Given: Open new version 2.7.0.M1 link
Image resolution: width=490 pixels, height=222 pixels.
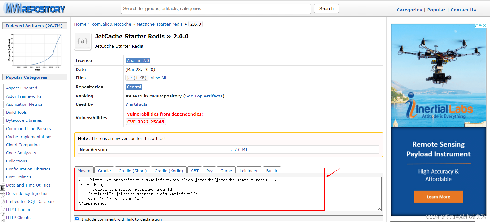Looking at the screenshot, I should pos(239,149).
